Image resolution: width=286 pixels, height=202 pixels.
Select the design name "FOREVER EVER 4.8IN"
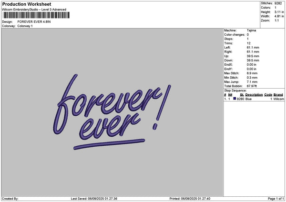34,22
